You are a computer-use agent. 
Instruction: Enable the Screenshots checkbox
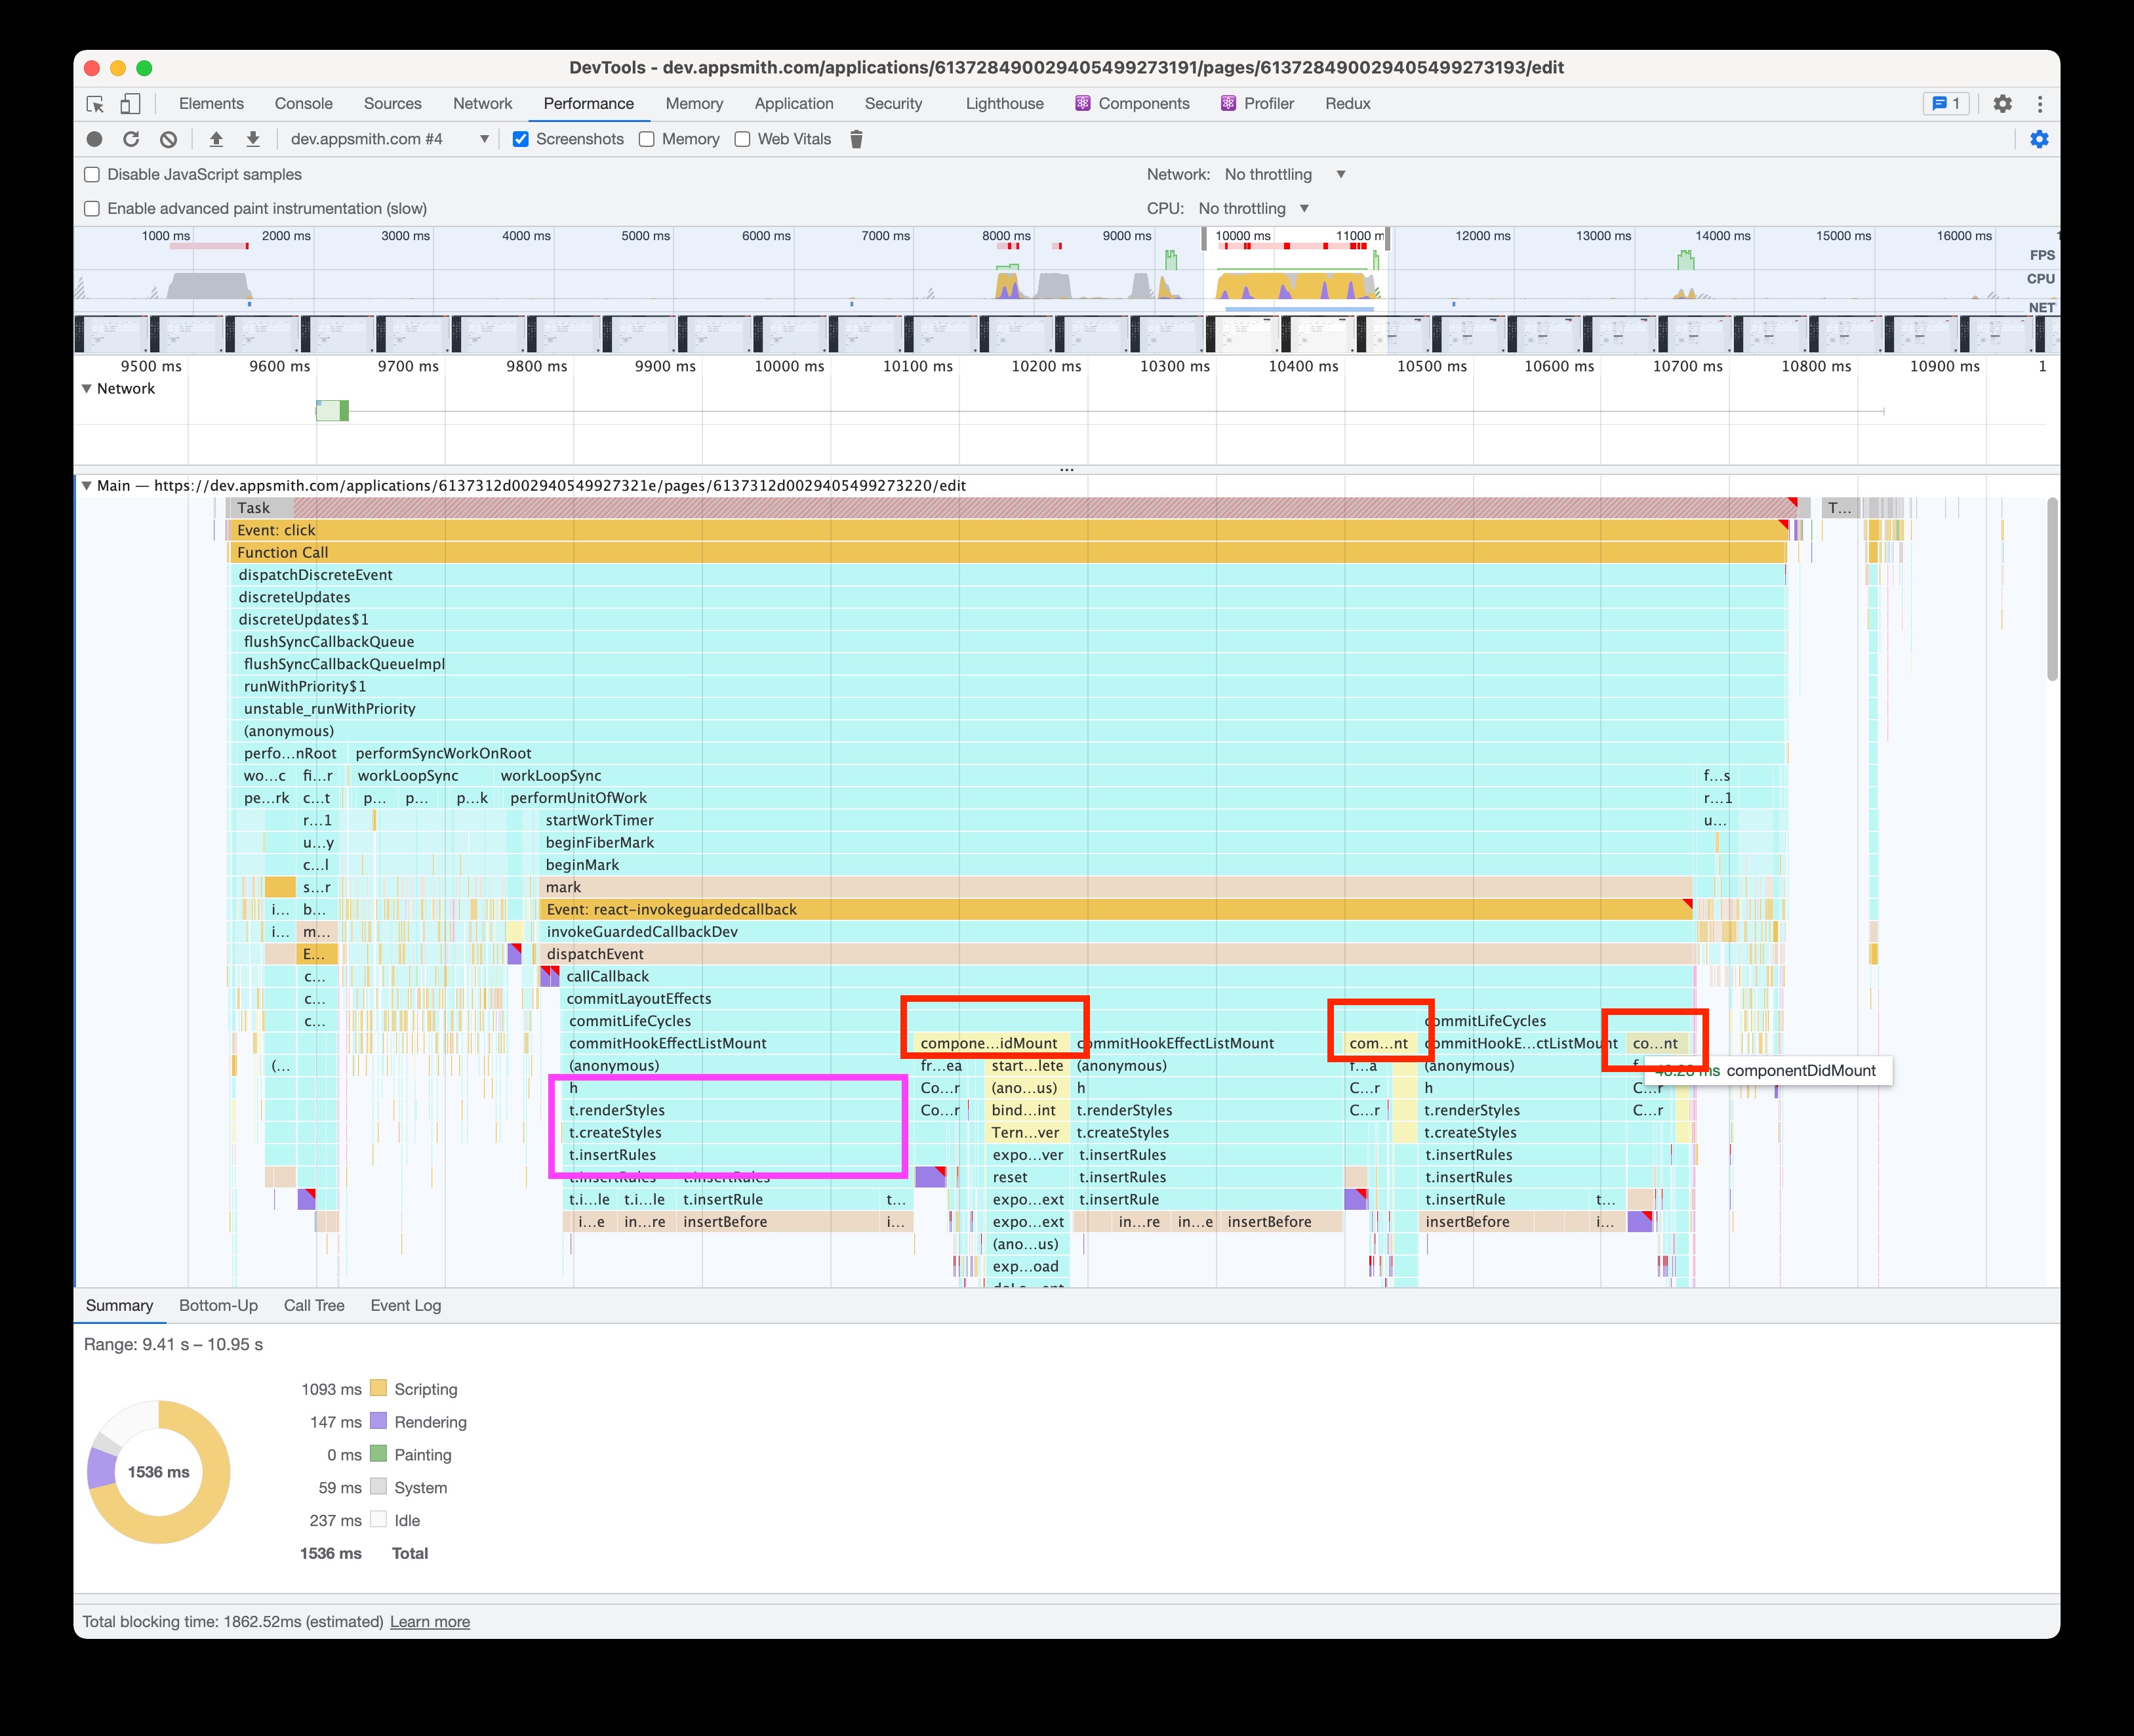[521, 139]
